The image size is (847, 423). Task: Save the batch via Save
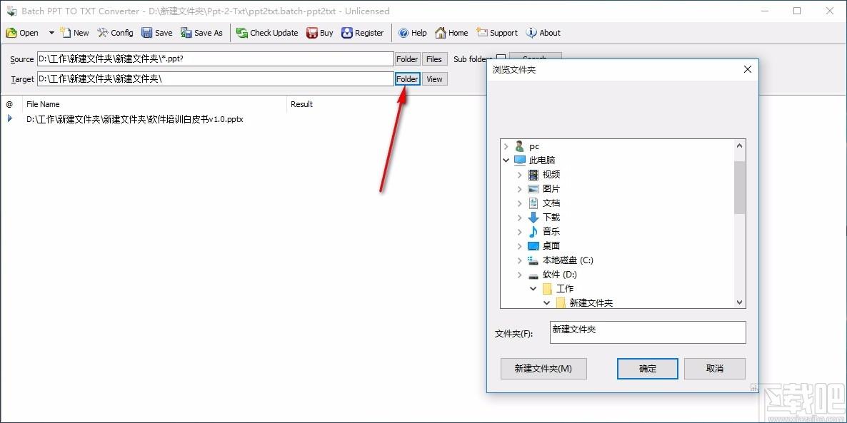(x=157, y=33)
